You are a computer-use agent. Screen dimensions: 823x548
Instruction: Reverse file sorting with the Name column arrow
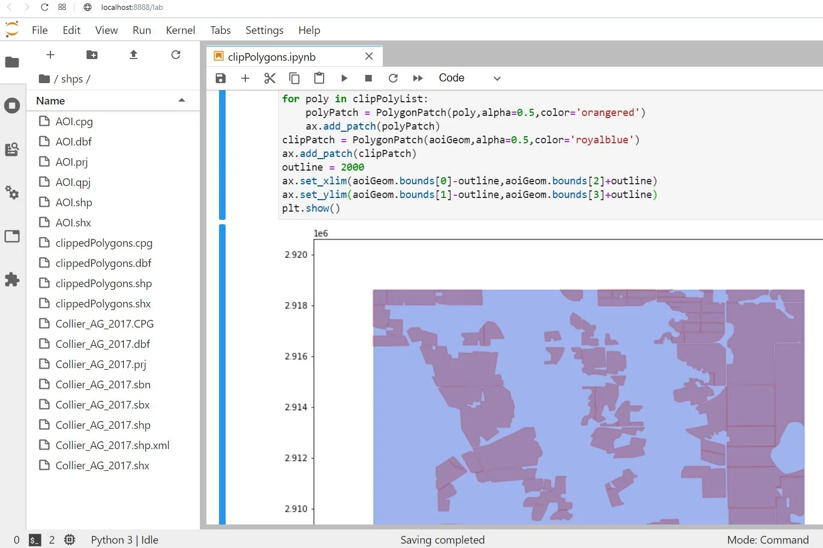pos(182,100)
